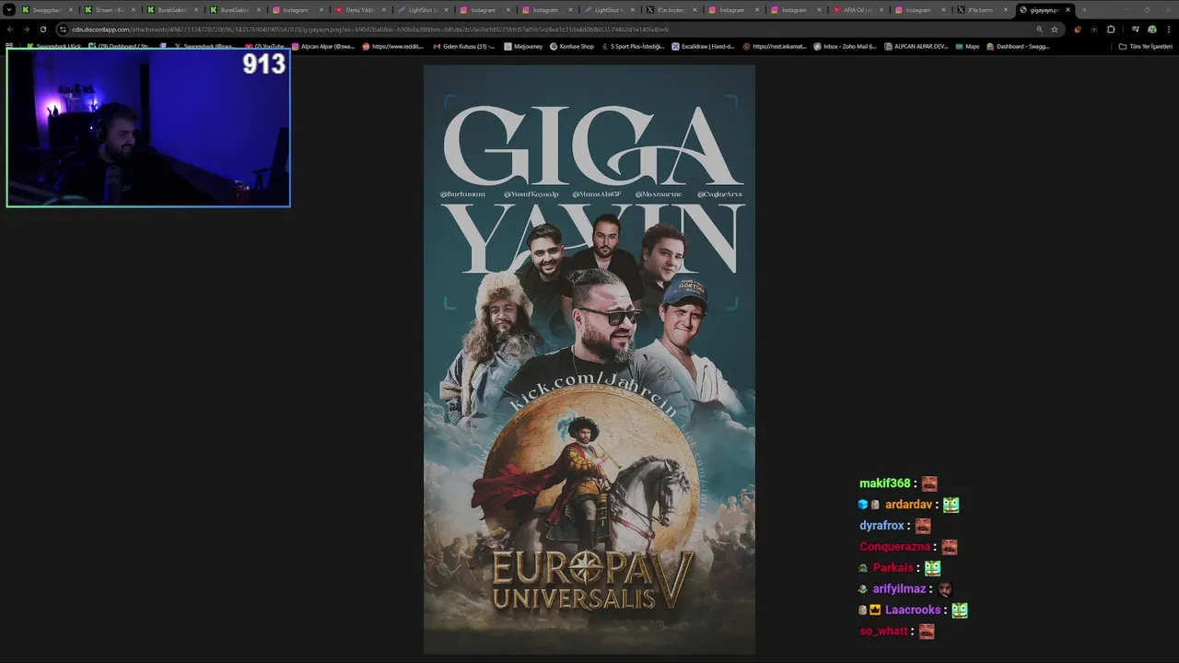Go forward to the next page
1179x663 pixels.
click(26, 29)
